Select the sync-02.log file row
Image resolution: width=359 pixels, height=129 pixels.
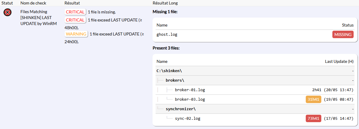tap(255, 119)
